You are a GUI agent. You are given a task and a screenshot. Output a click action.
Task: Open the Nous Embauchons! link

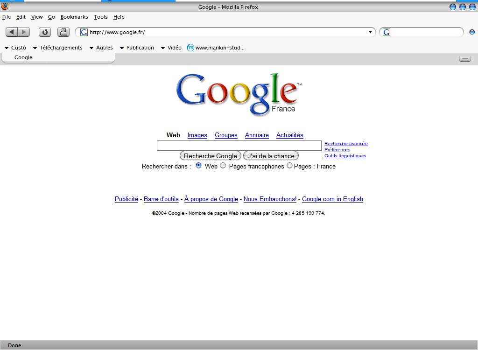point(270,199)
